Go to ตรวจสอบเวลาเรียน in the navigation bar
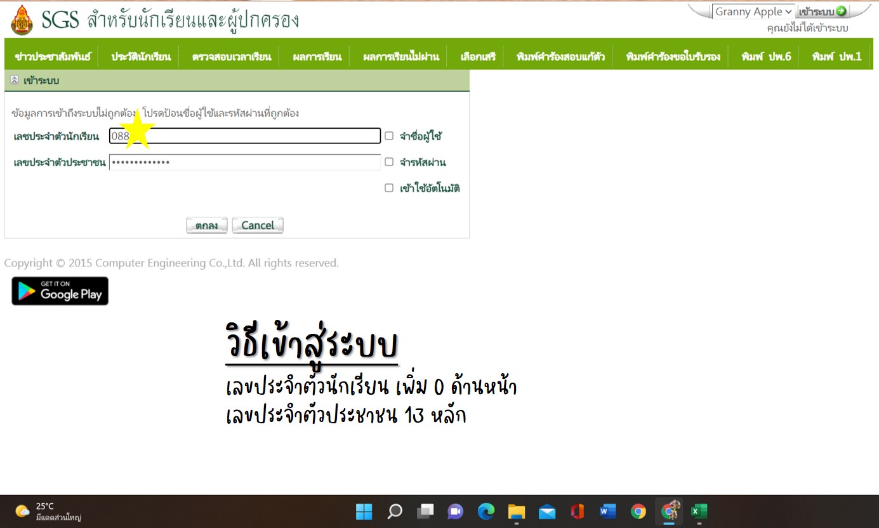This screenshot has height=528, width=879. pyautogui.click(x=232, y=57)
